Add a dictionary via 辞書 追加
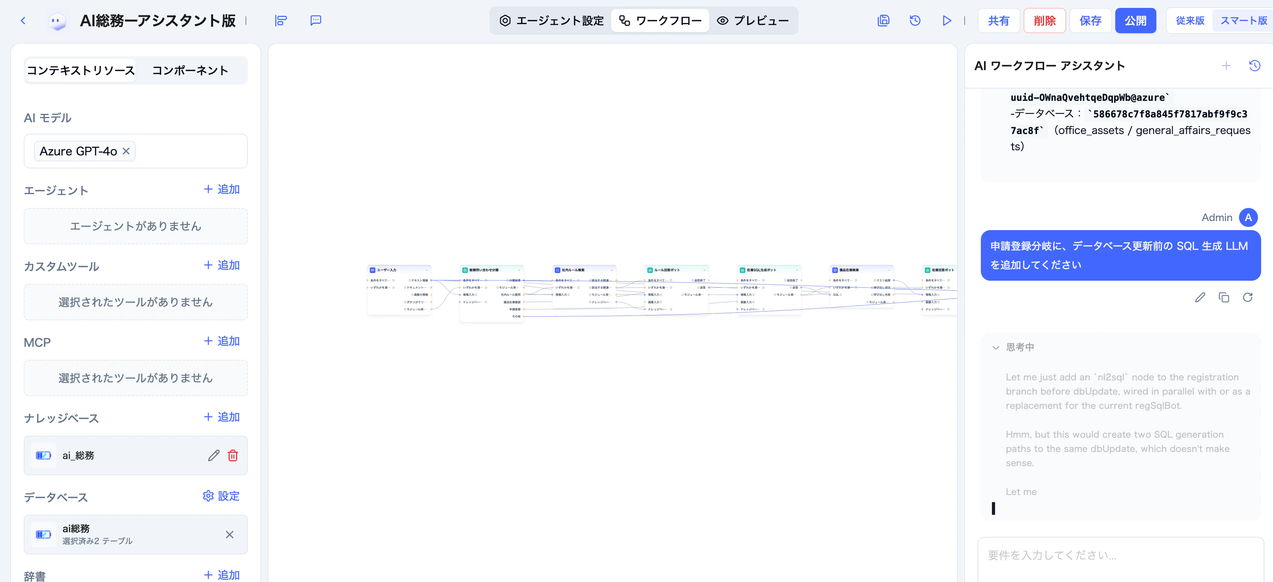Screen dimensions: 1273x582 [x=222, y=575]
